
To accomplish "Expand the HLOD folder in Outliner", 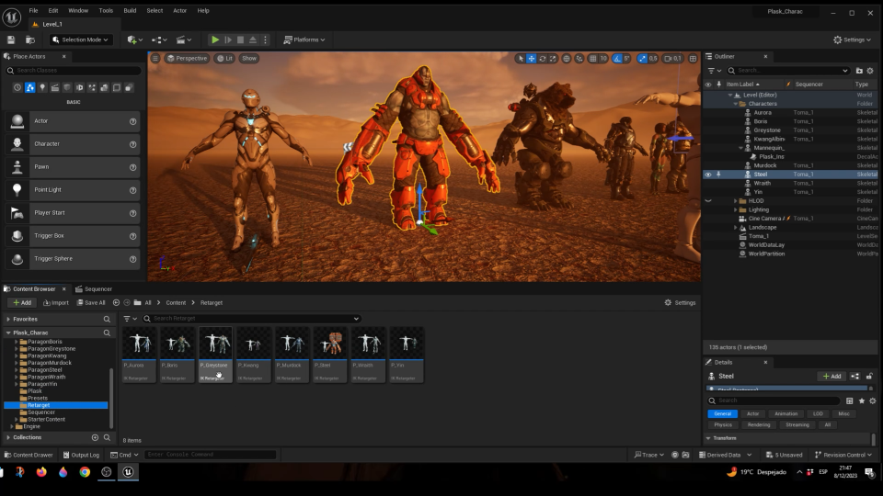I will click(736, 201).
